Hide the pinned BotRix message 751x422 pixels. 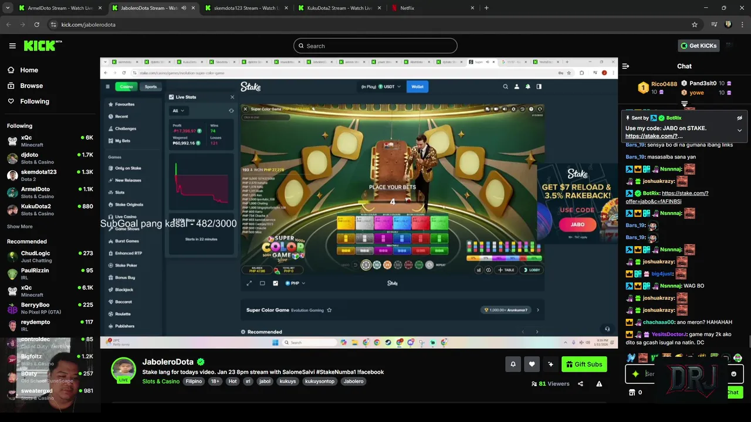(x=739, y=118)
